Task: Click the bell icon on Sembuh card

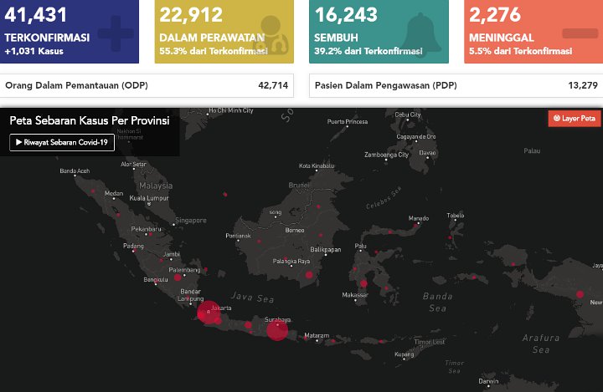Action: point(420,33)
